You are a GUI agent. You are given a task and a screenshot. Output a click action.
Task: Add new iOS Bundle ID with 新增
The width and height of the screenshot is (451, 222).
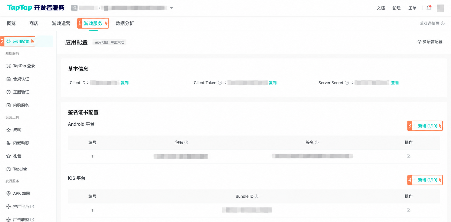click(x=425, y=180)
